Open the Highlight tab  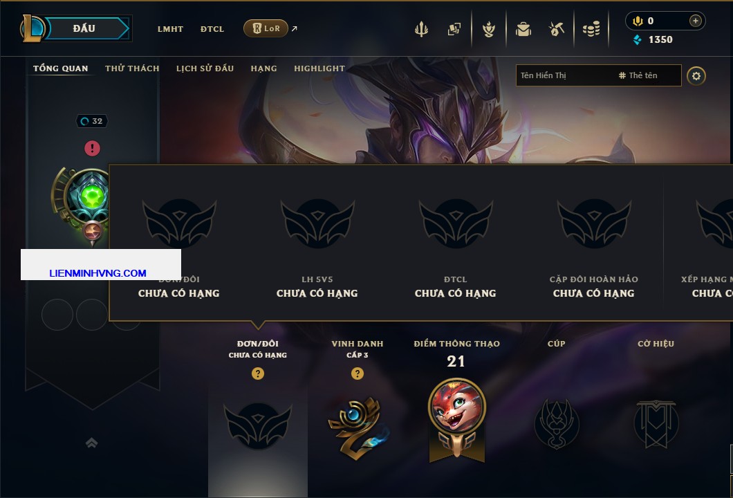click(319, 68)
